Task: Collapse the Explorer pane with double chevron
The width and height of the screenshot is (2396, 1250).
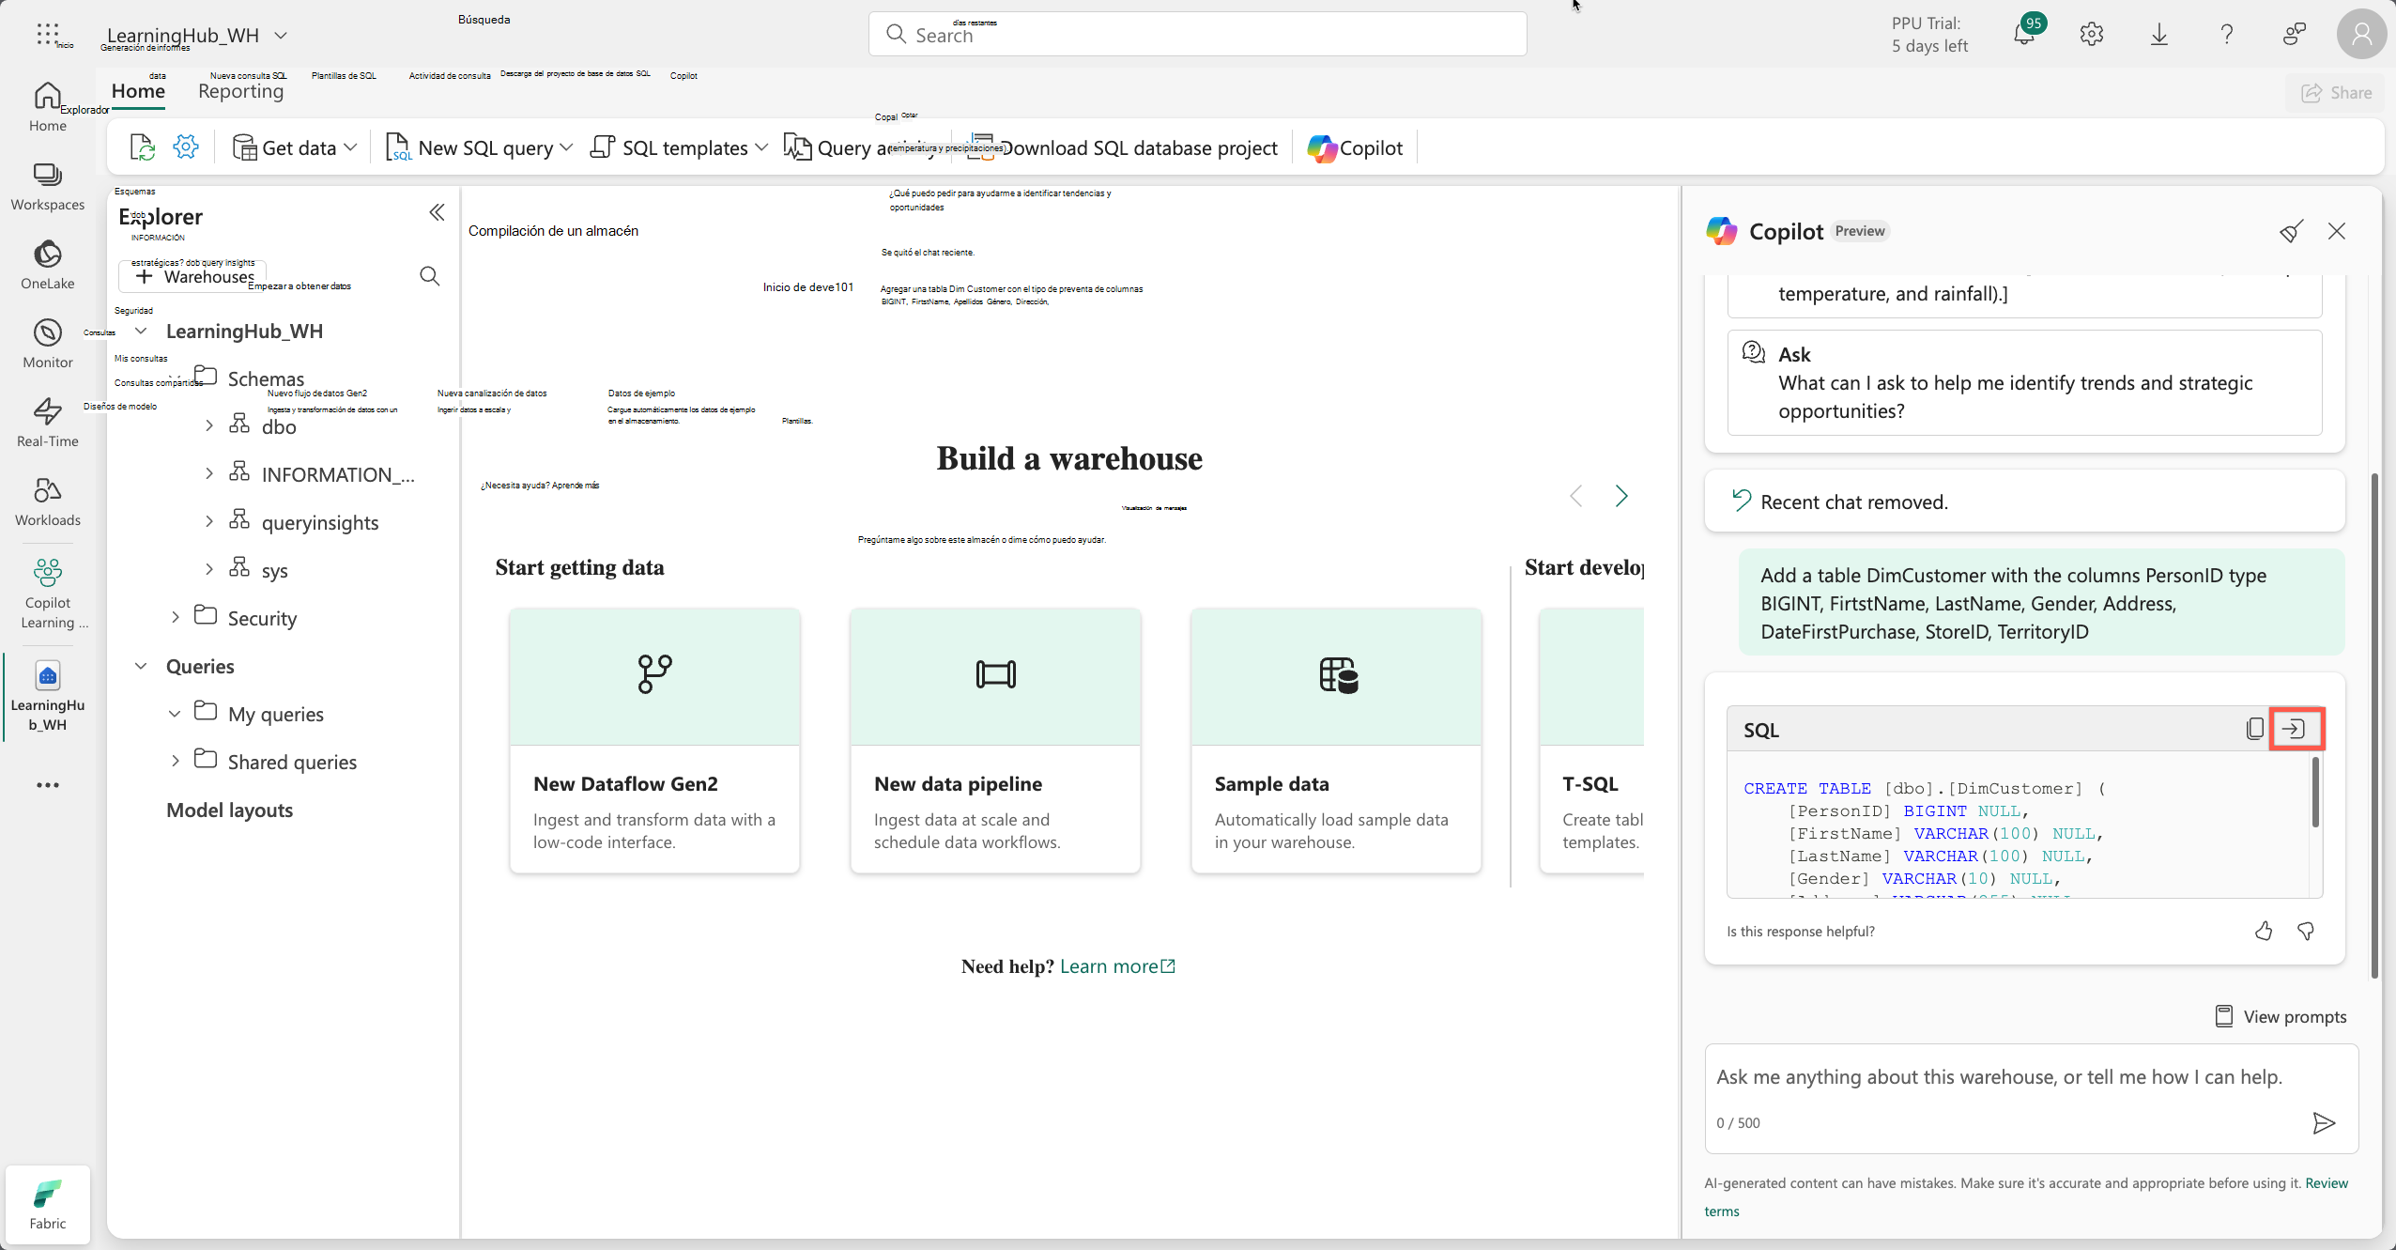Action: (437, 212)
